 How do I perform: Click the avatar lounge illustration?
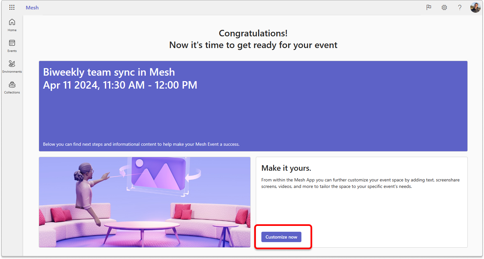145,202
